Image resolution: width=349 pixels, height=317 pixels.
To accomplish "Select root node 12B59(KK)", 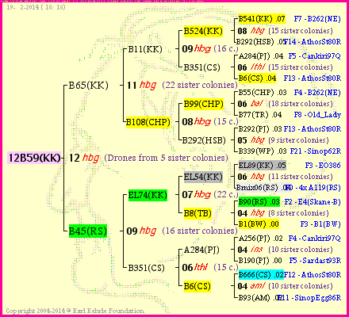I will (34, 158).
